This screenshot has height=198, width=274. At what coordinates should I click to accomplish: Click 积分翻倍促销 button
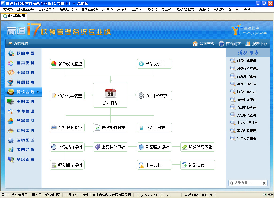[67, 165]
